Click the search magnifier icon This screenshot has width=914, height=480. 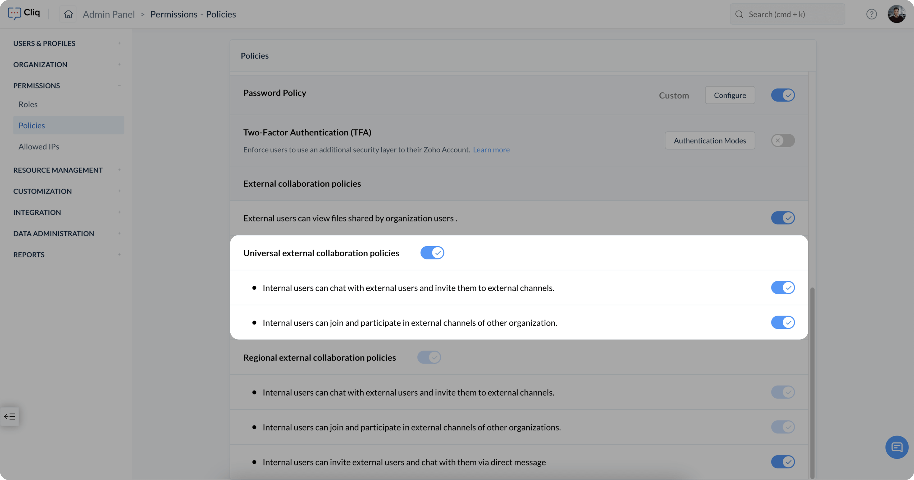tap(739, 14)
